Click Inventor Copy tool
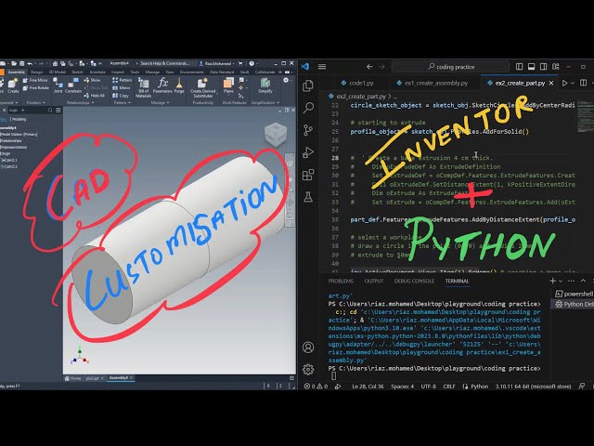This screenshot has height=446, width=594. click(121, 96)
